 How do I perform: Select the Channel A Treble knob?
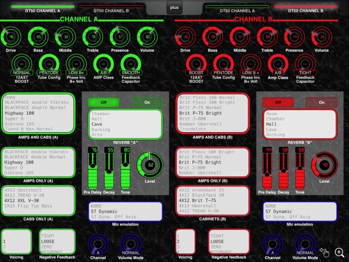(93, 37)
